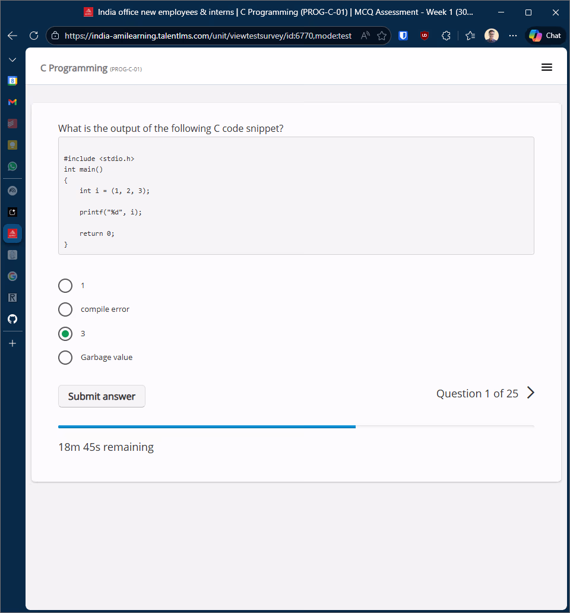Select the answer option "1"
570x613 pixels.
pyautogui.click(x=65, y=286)
